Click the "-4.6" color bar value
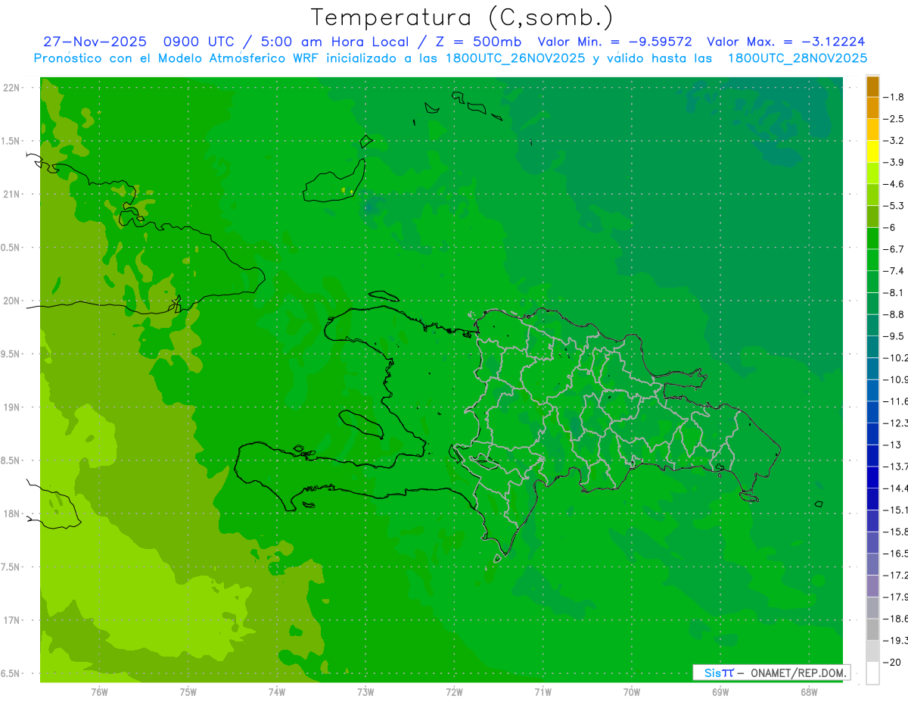This screenshot has height=702, width=908. click(895, 184)
